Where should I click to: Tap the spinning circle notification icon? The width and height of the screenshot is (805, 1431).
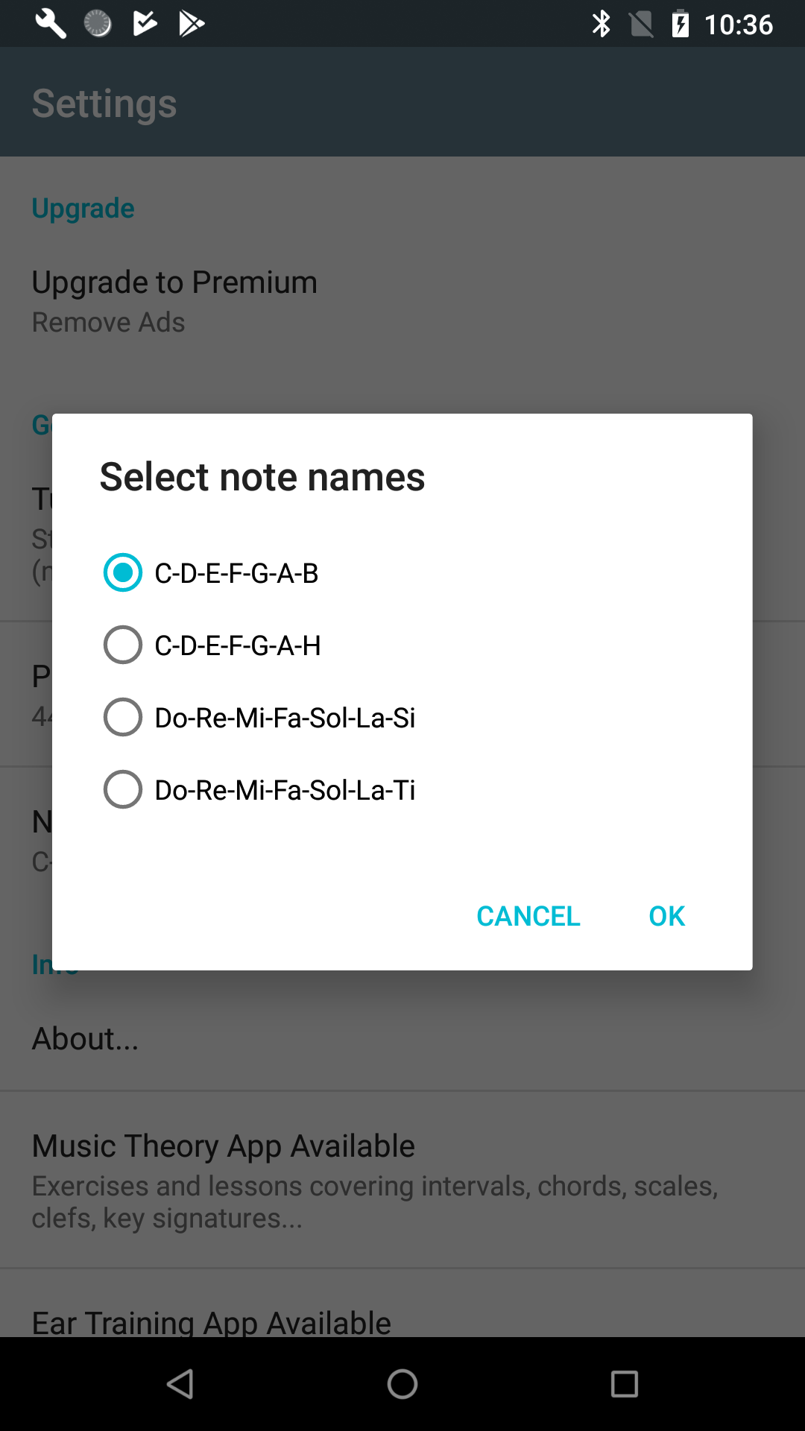click(x=98, y=24)
